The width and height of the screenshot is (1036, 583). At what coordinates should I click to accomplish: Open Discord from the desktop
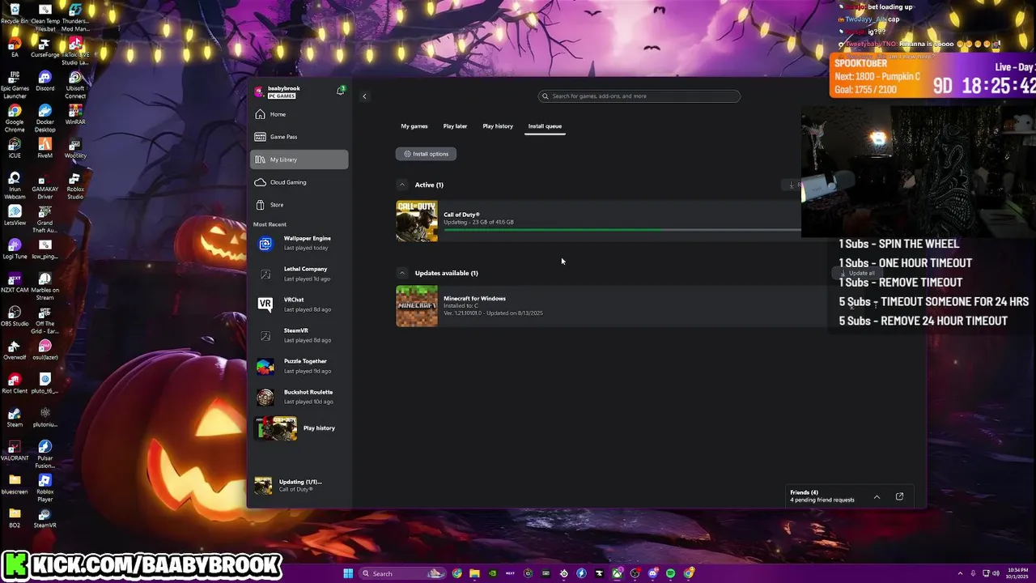click(45, 81)
